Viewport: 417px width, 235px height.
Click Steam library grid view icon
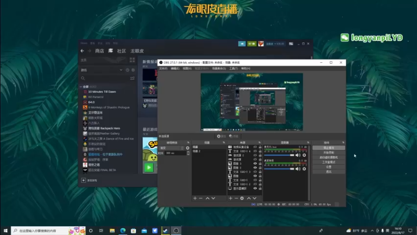(132, 60)
